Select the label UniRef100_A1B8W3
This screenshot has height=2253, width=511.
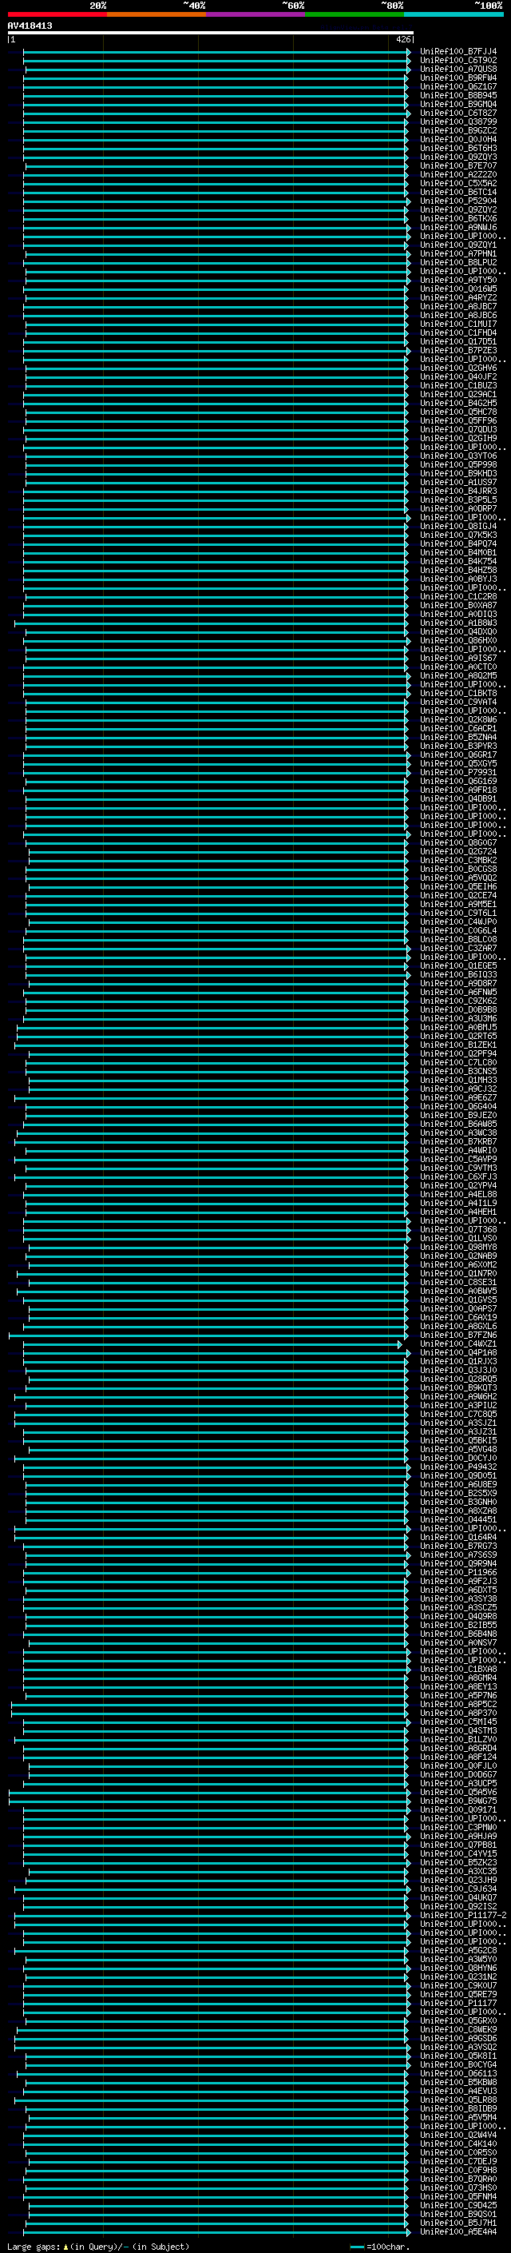click(x=458, y=623)
